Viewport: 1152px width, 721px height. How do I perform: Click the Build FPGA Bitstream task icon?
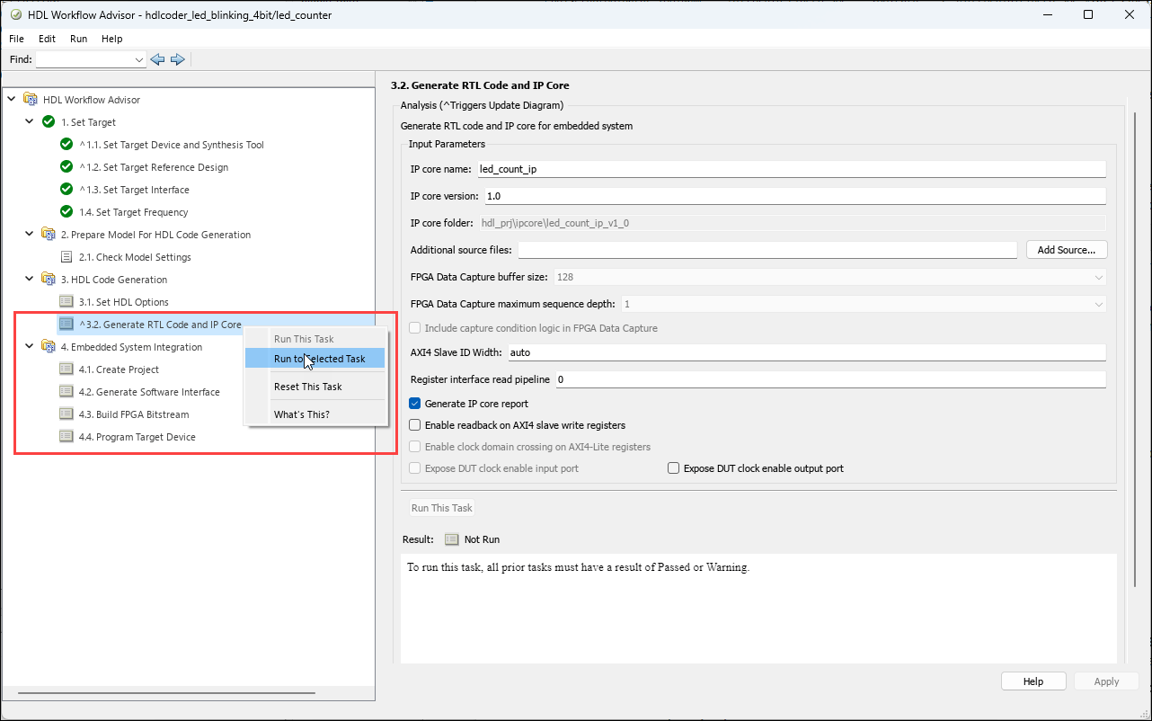pos(66,414)
